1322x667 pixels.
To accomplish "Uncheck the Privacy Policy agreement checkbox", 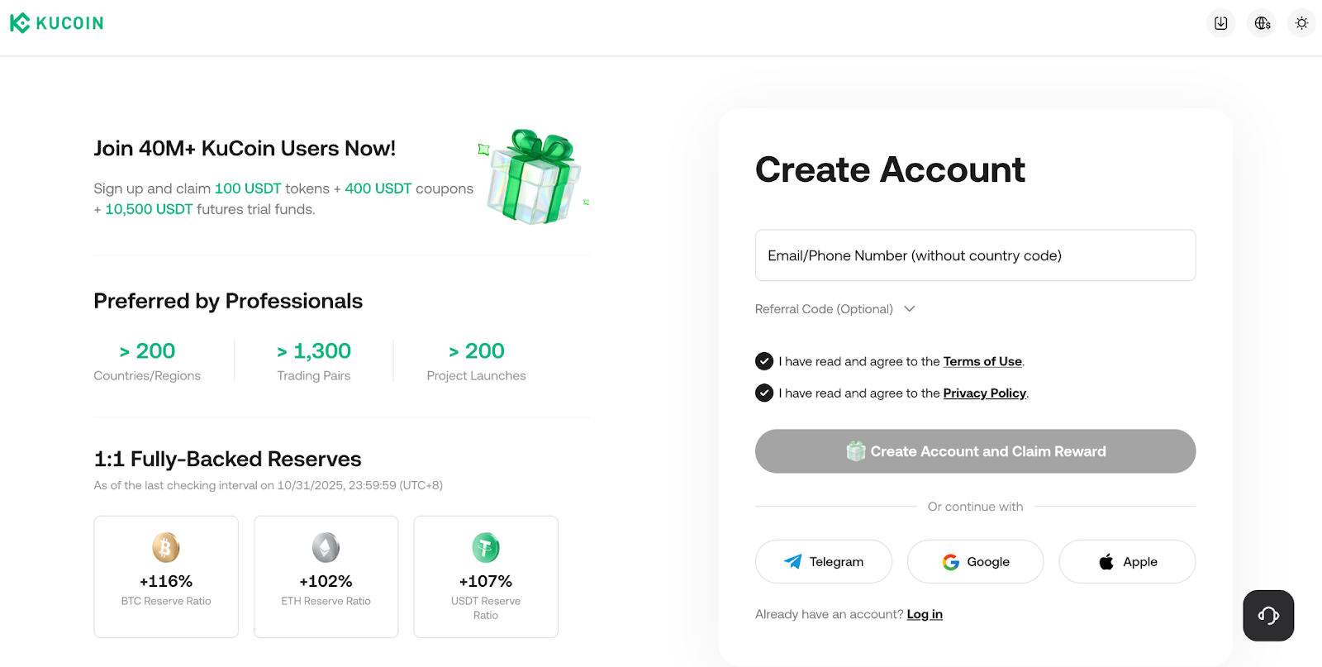I will [764, 393].
